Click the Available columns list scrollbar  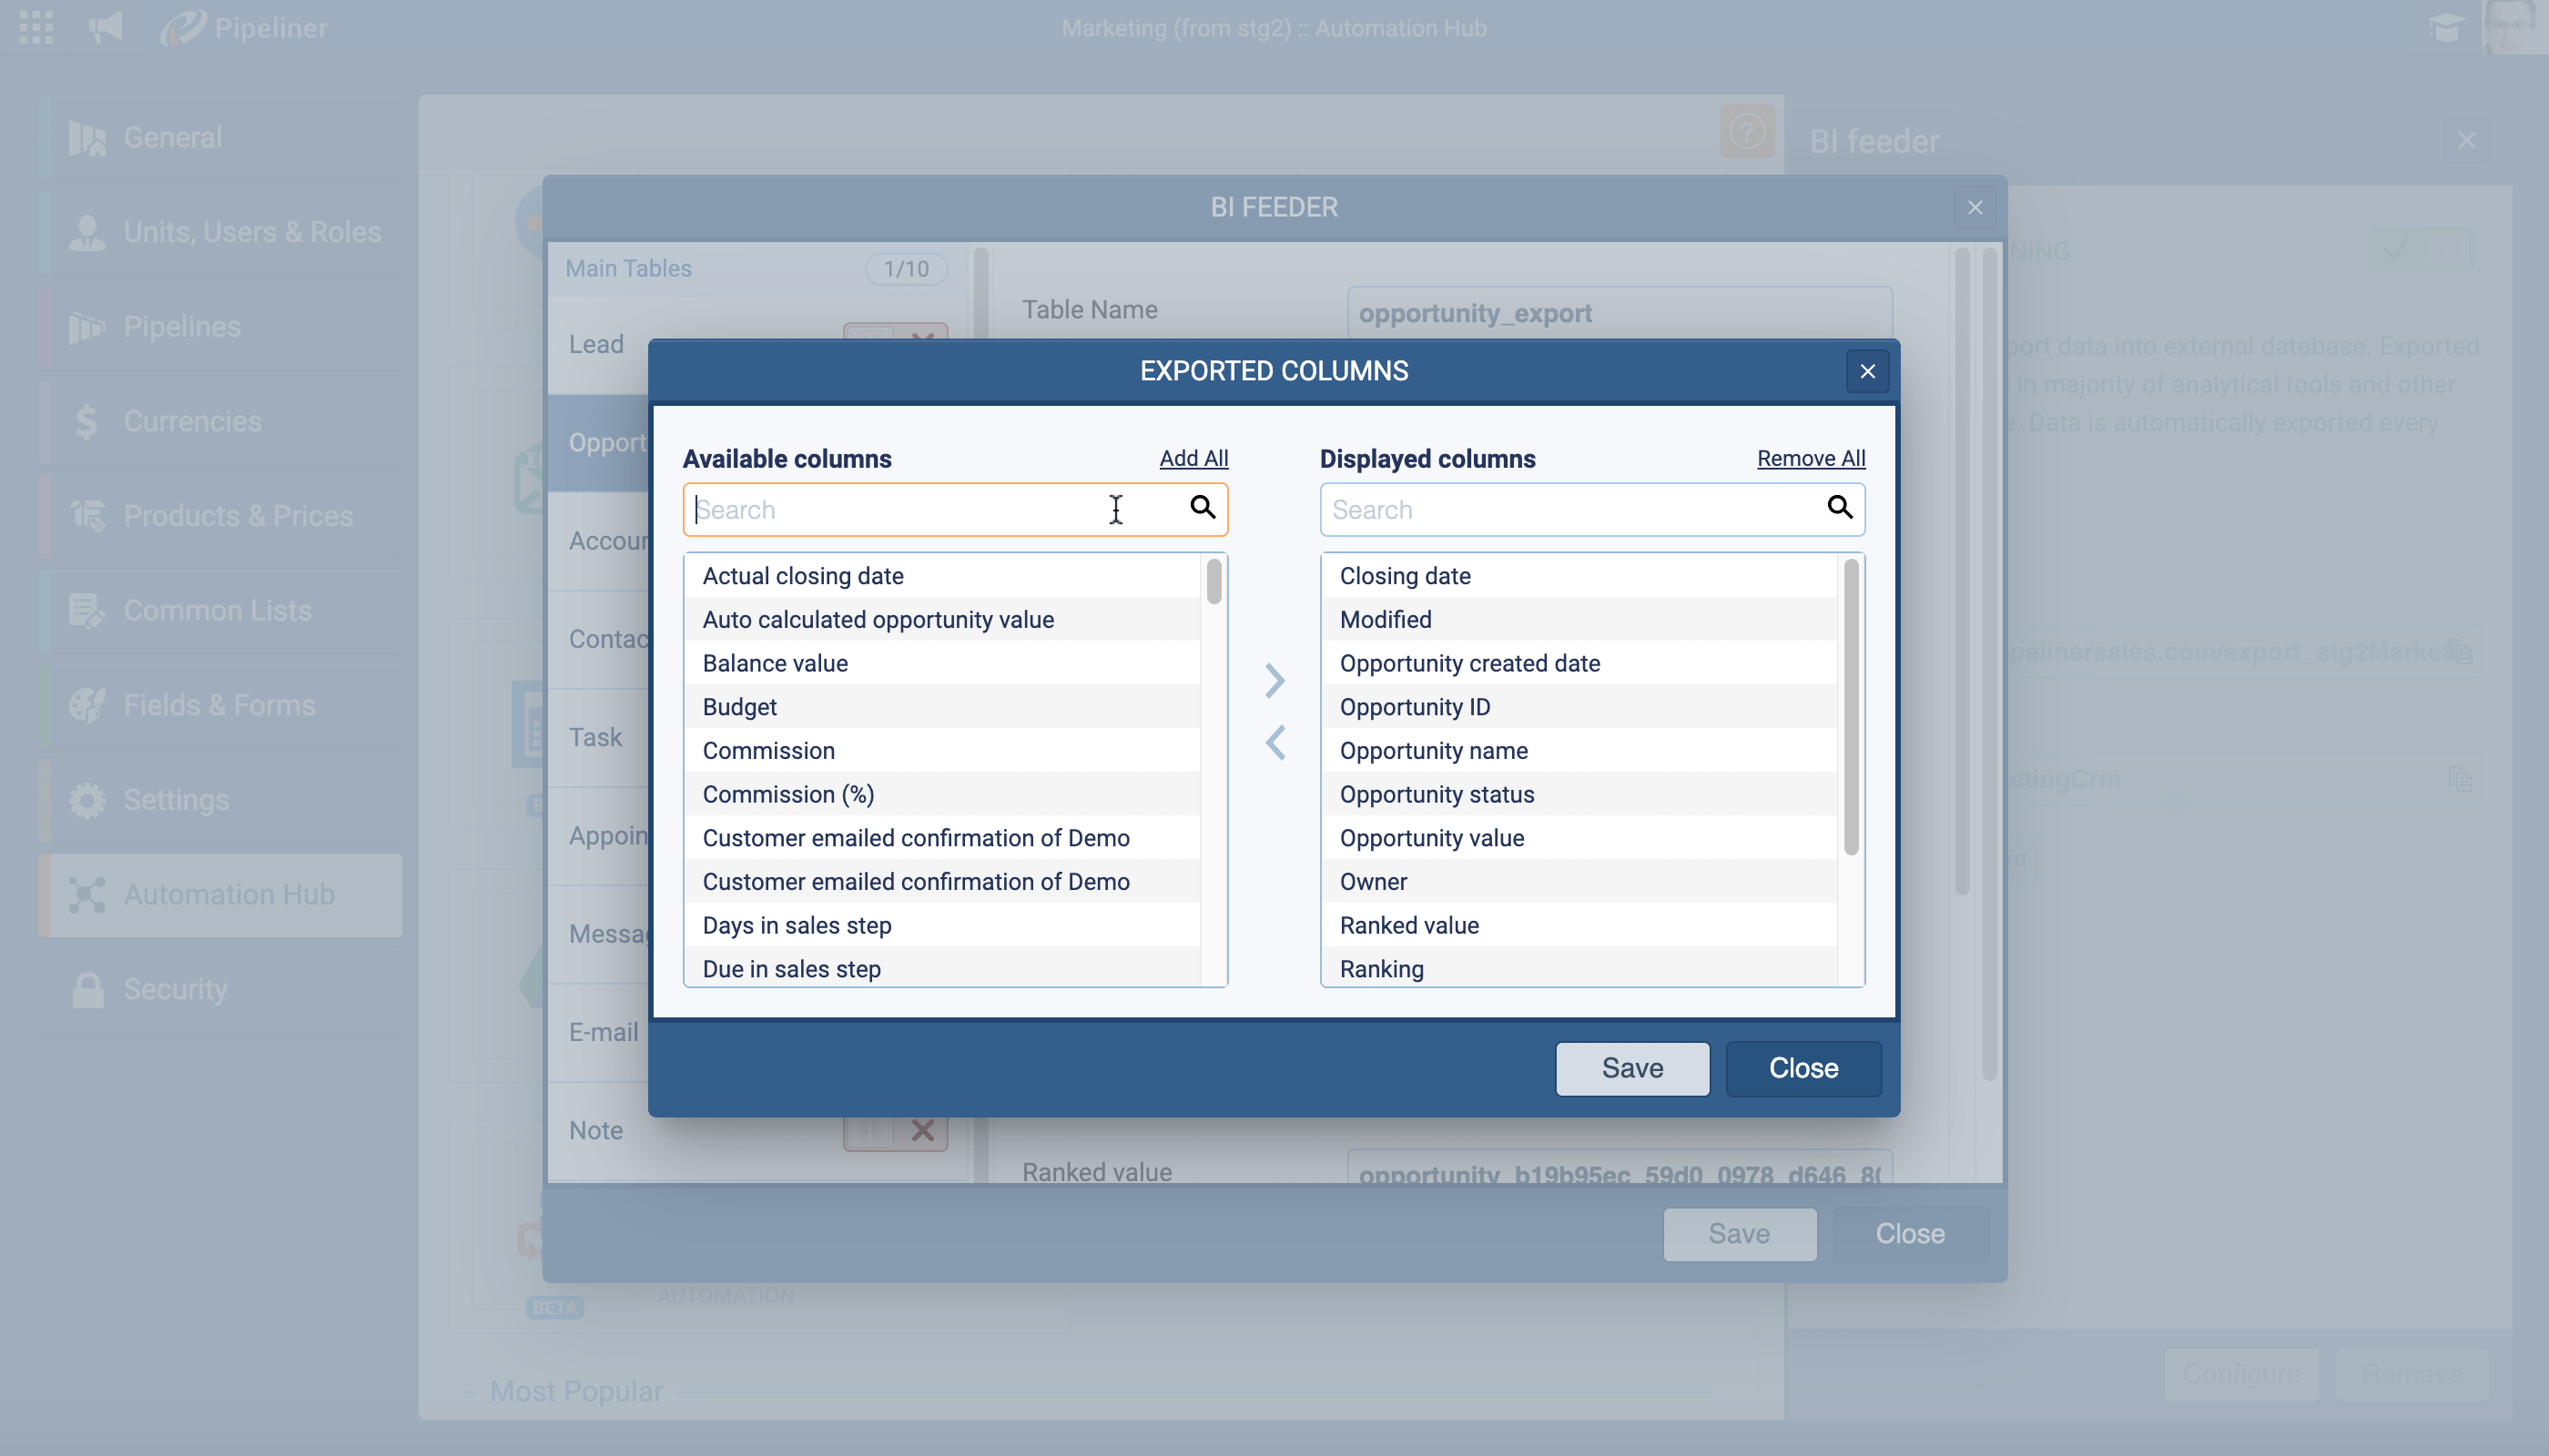point(1214,582)
